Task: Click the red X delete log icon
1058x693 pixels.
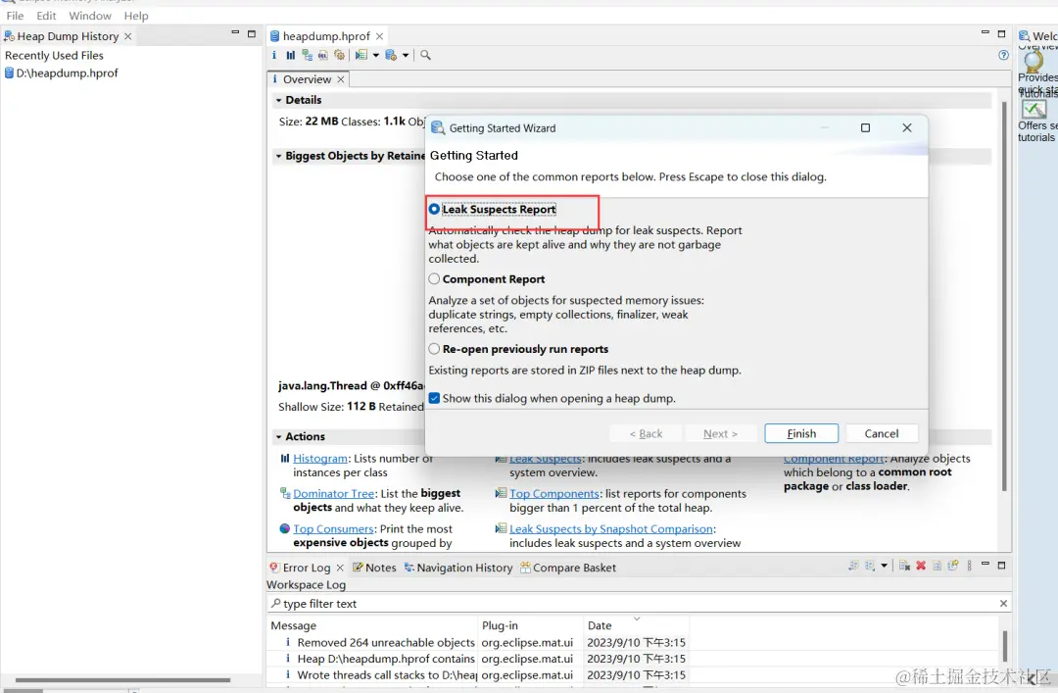Action: pos(921,566)
